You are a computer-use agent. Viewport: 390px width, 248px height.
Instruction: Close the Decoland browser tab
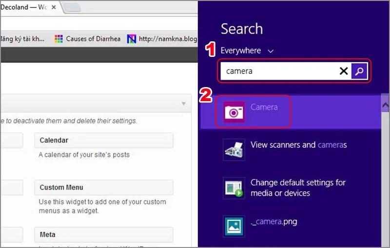pos(54,8)
